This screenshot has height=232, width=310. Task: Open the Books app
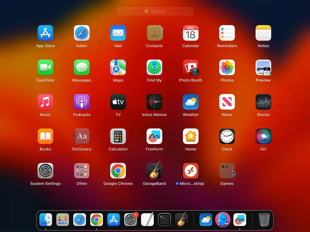pyautogui.click(x=45, y=136)
